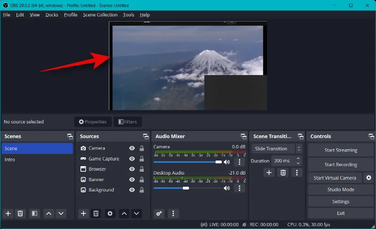Pop out the Controls dock
This screenshot has height=229, width=376.
[x=371, y=136]
